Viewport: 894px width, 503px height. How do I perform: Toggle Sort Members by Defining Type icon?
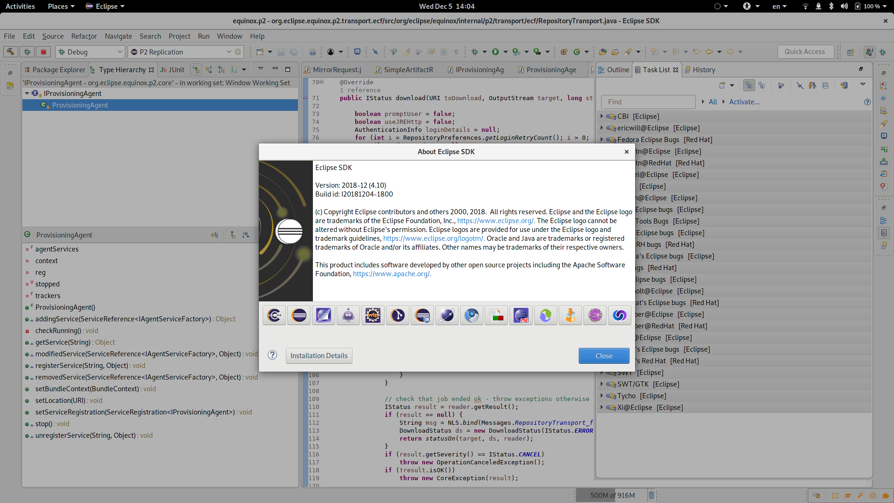coord(245,235)
